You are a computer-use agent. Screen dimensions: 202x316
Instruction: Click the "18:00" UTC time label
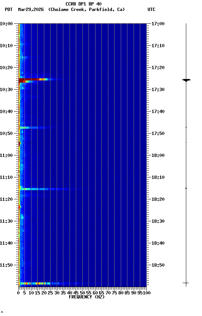(158, 155)
